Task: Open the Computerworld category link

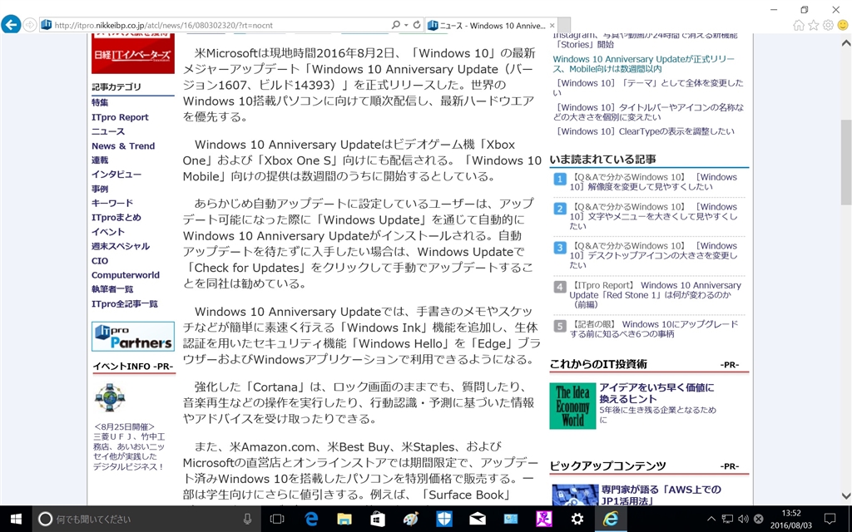Action: point(126,275)
